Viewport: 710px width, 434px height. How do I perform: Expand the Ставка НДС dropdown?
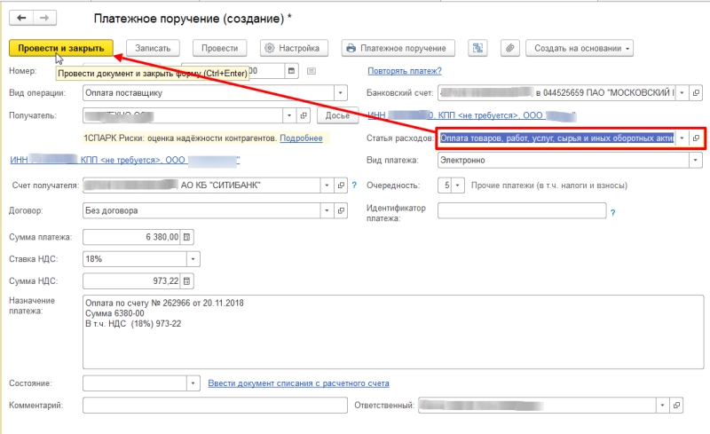click(x=193, y=259)
